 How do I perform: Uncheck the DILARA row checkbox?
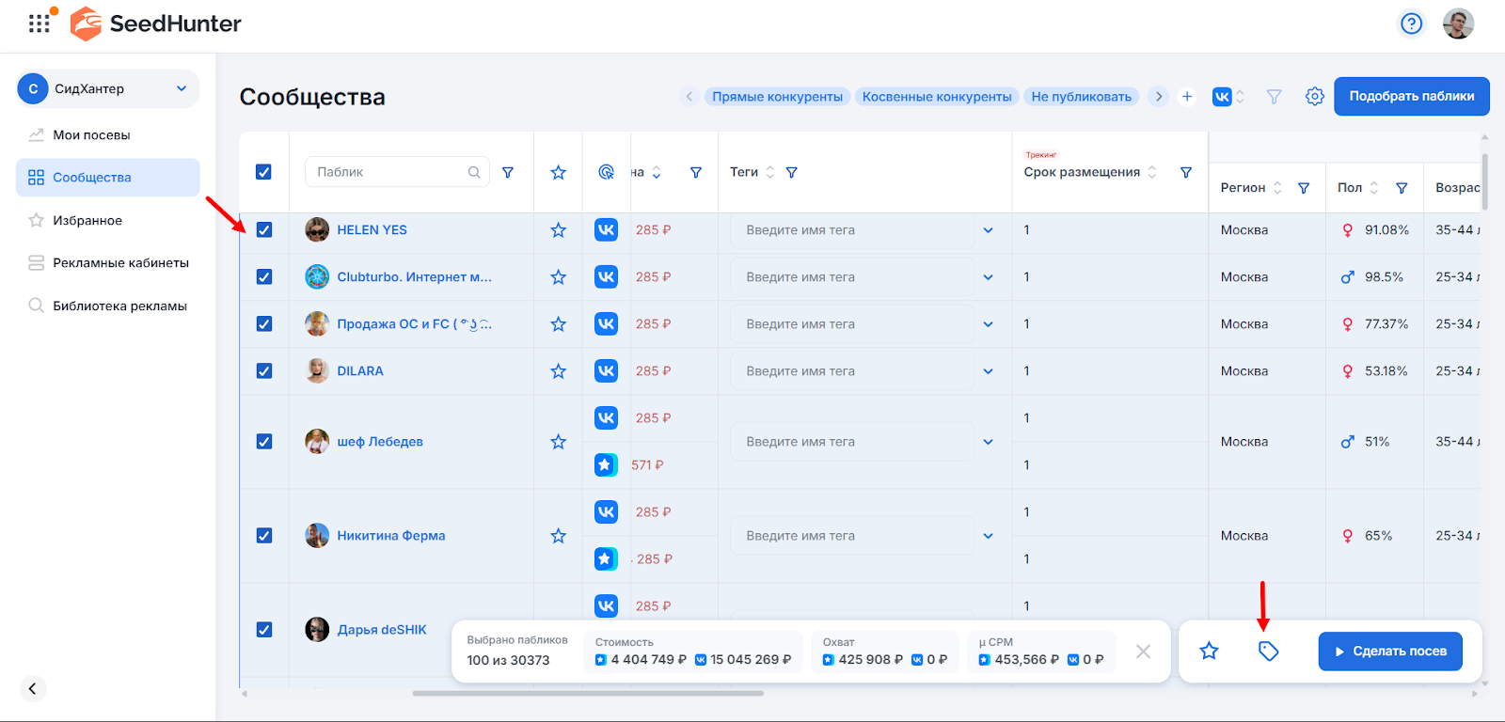click(264, 371)
